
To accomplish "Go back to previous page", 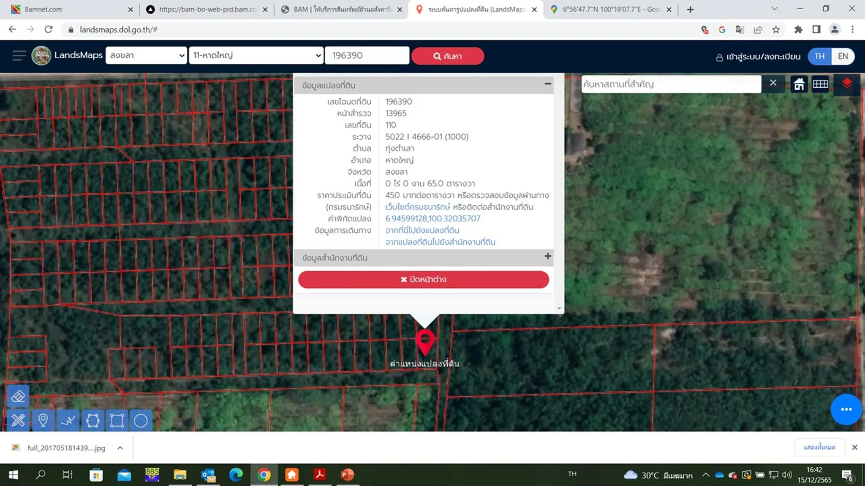I will tap(12, 30).
